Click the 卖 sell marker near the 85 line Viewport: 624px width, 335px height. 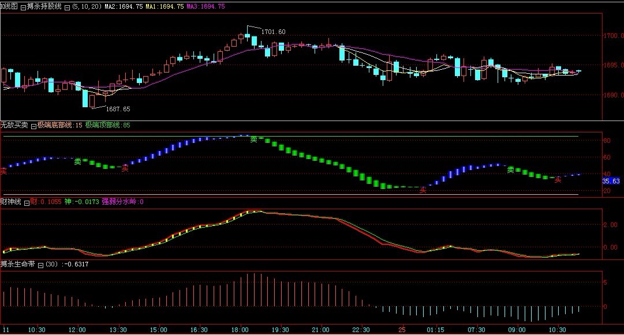pos(253,140)
